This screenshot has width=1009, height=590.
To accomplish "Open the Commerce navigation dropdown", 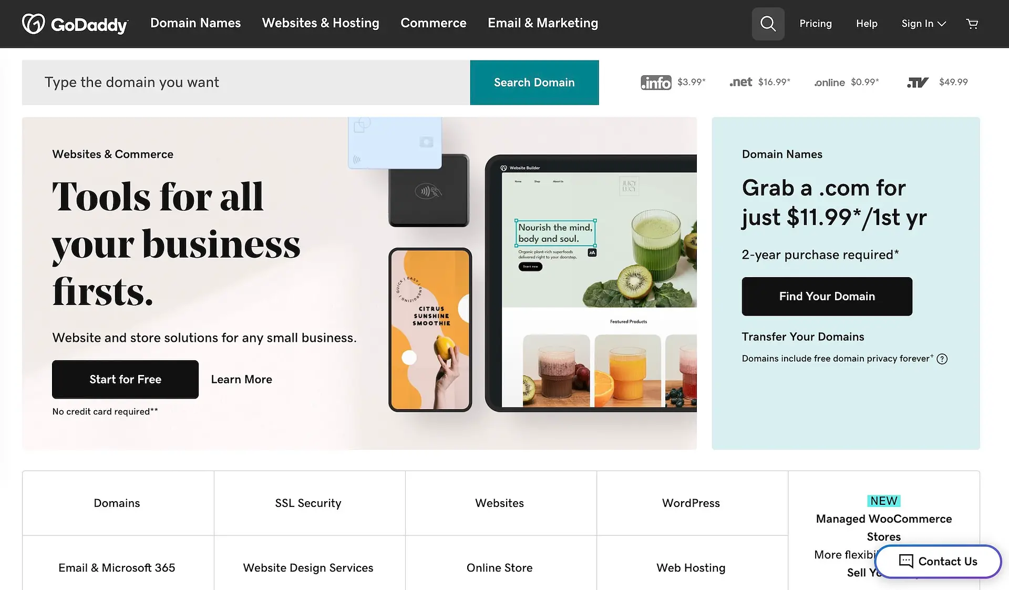I will pyautogui.click(x=433, y=23).
